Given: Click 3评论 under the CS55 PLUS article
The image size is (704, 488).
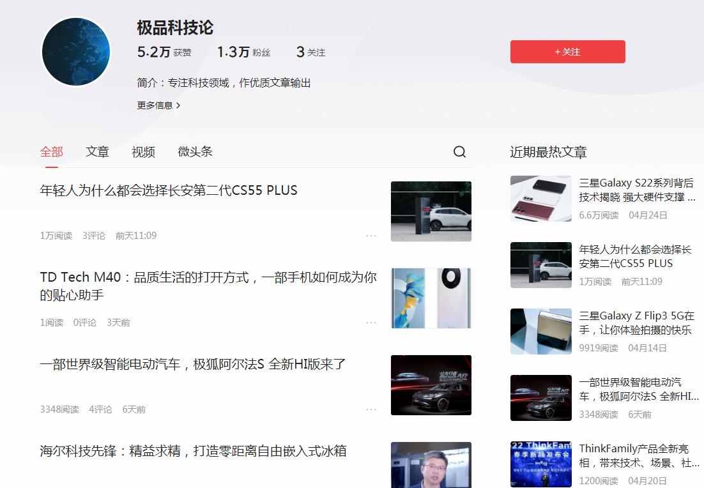Looking at the screenshot, I should (94, 236).
